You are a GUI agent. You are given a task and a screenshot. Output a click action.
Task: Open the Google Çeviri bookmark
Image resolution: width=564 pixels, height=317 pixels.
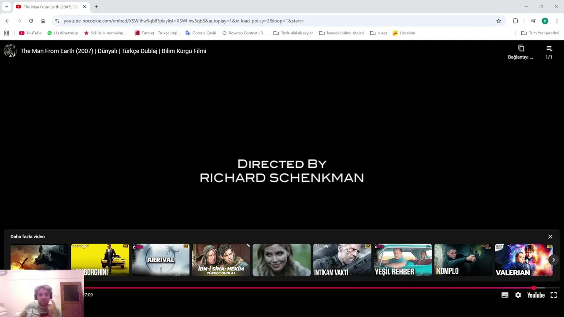click(x=201, y=33)
